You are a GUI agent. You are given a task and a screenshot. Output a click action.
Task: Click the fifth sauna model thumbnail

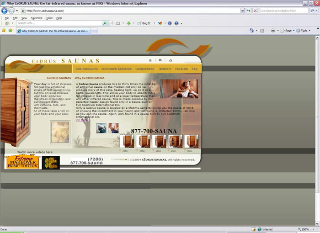pyautogui.click(x=191, y=141)
